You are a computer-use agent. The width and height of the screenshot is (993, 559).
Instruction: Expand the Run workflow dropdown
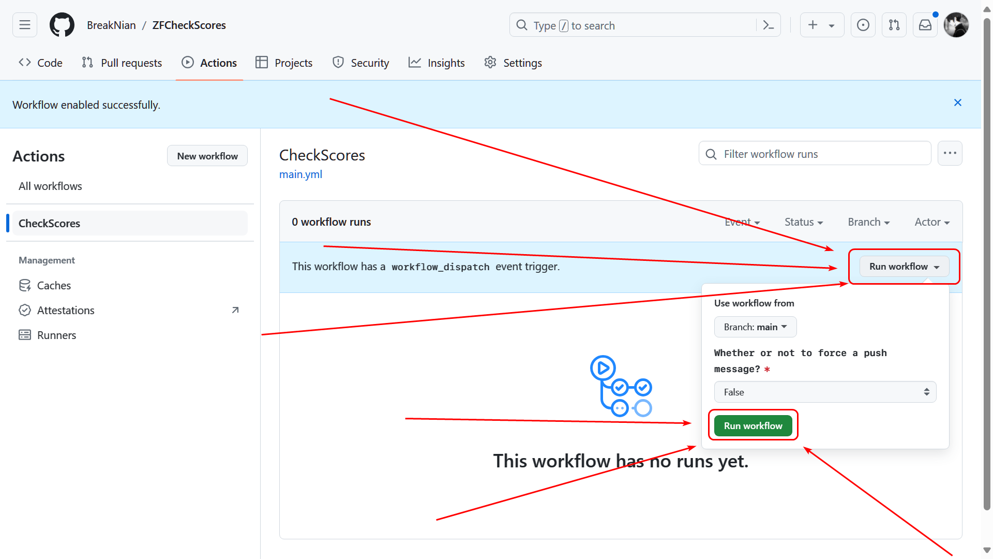point(904,267)
